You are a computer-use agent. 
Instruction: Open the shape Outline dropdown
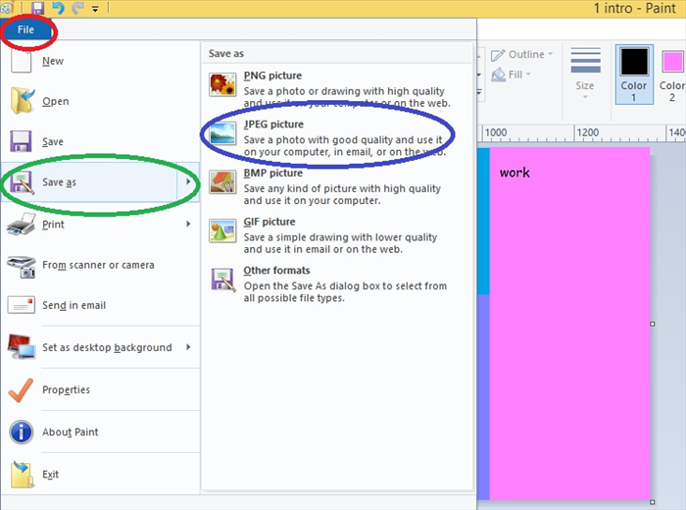click(x=522, y=54)
